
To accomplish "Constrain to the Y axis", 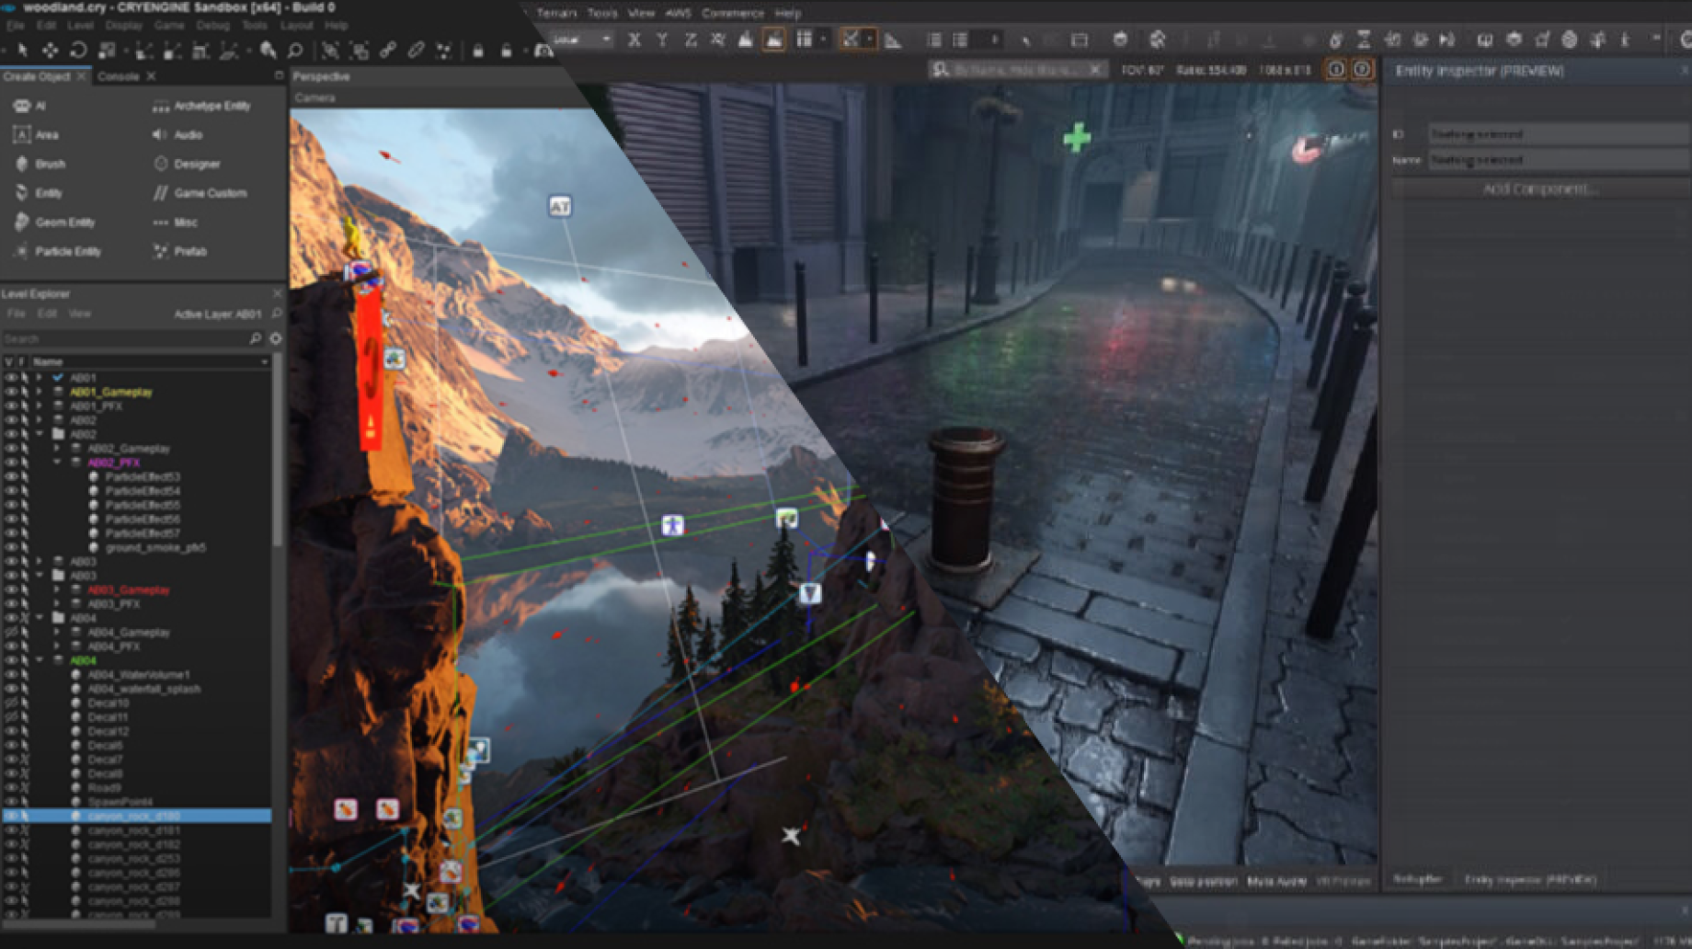I will [x=662, y=40].
